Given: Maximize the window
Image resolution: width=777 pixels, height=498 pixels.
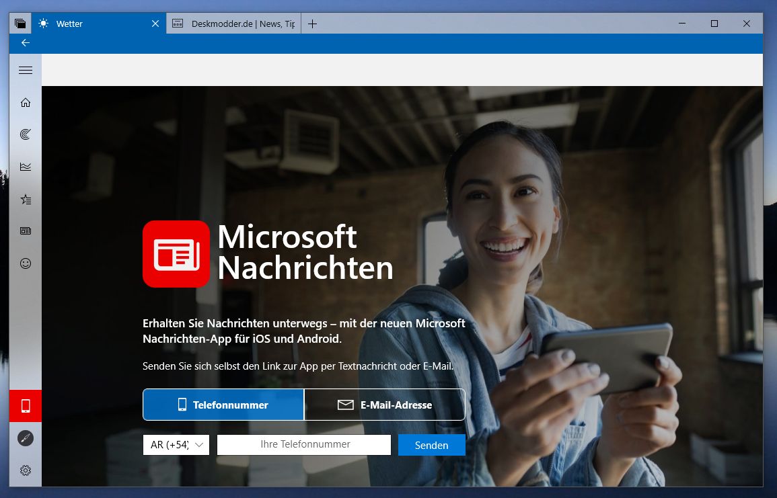Looking at the screenshot, I should click(x=714, y=24).
